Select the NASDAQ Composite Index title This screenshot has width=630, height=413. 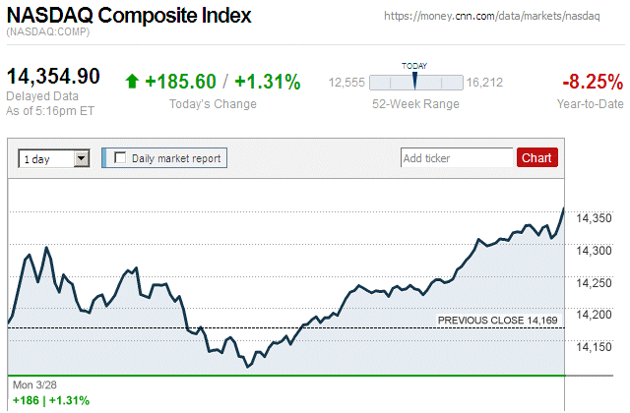tap(129, 17)
